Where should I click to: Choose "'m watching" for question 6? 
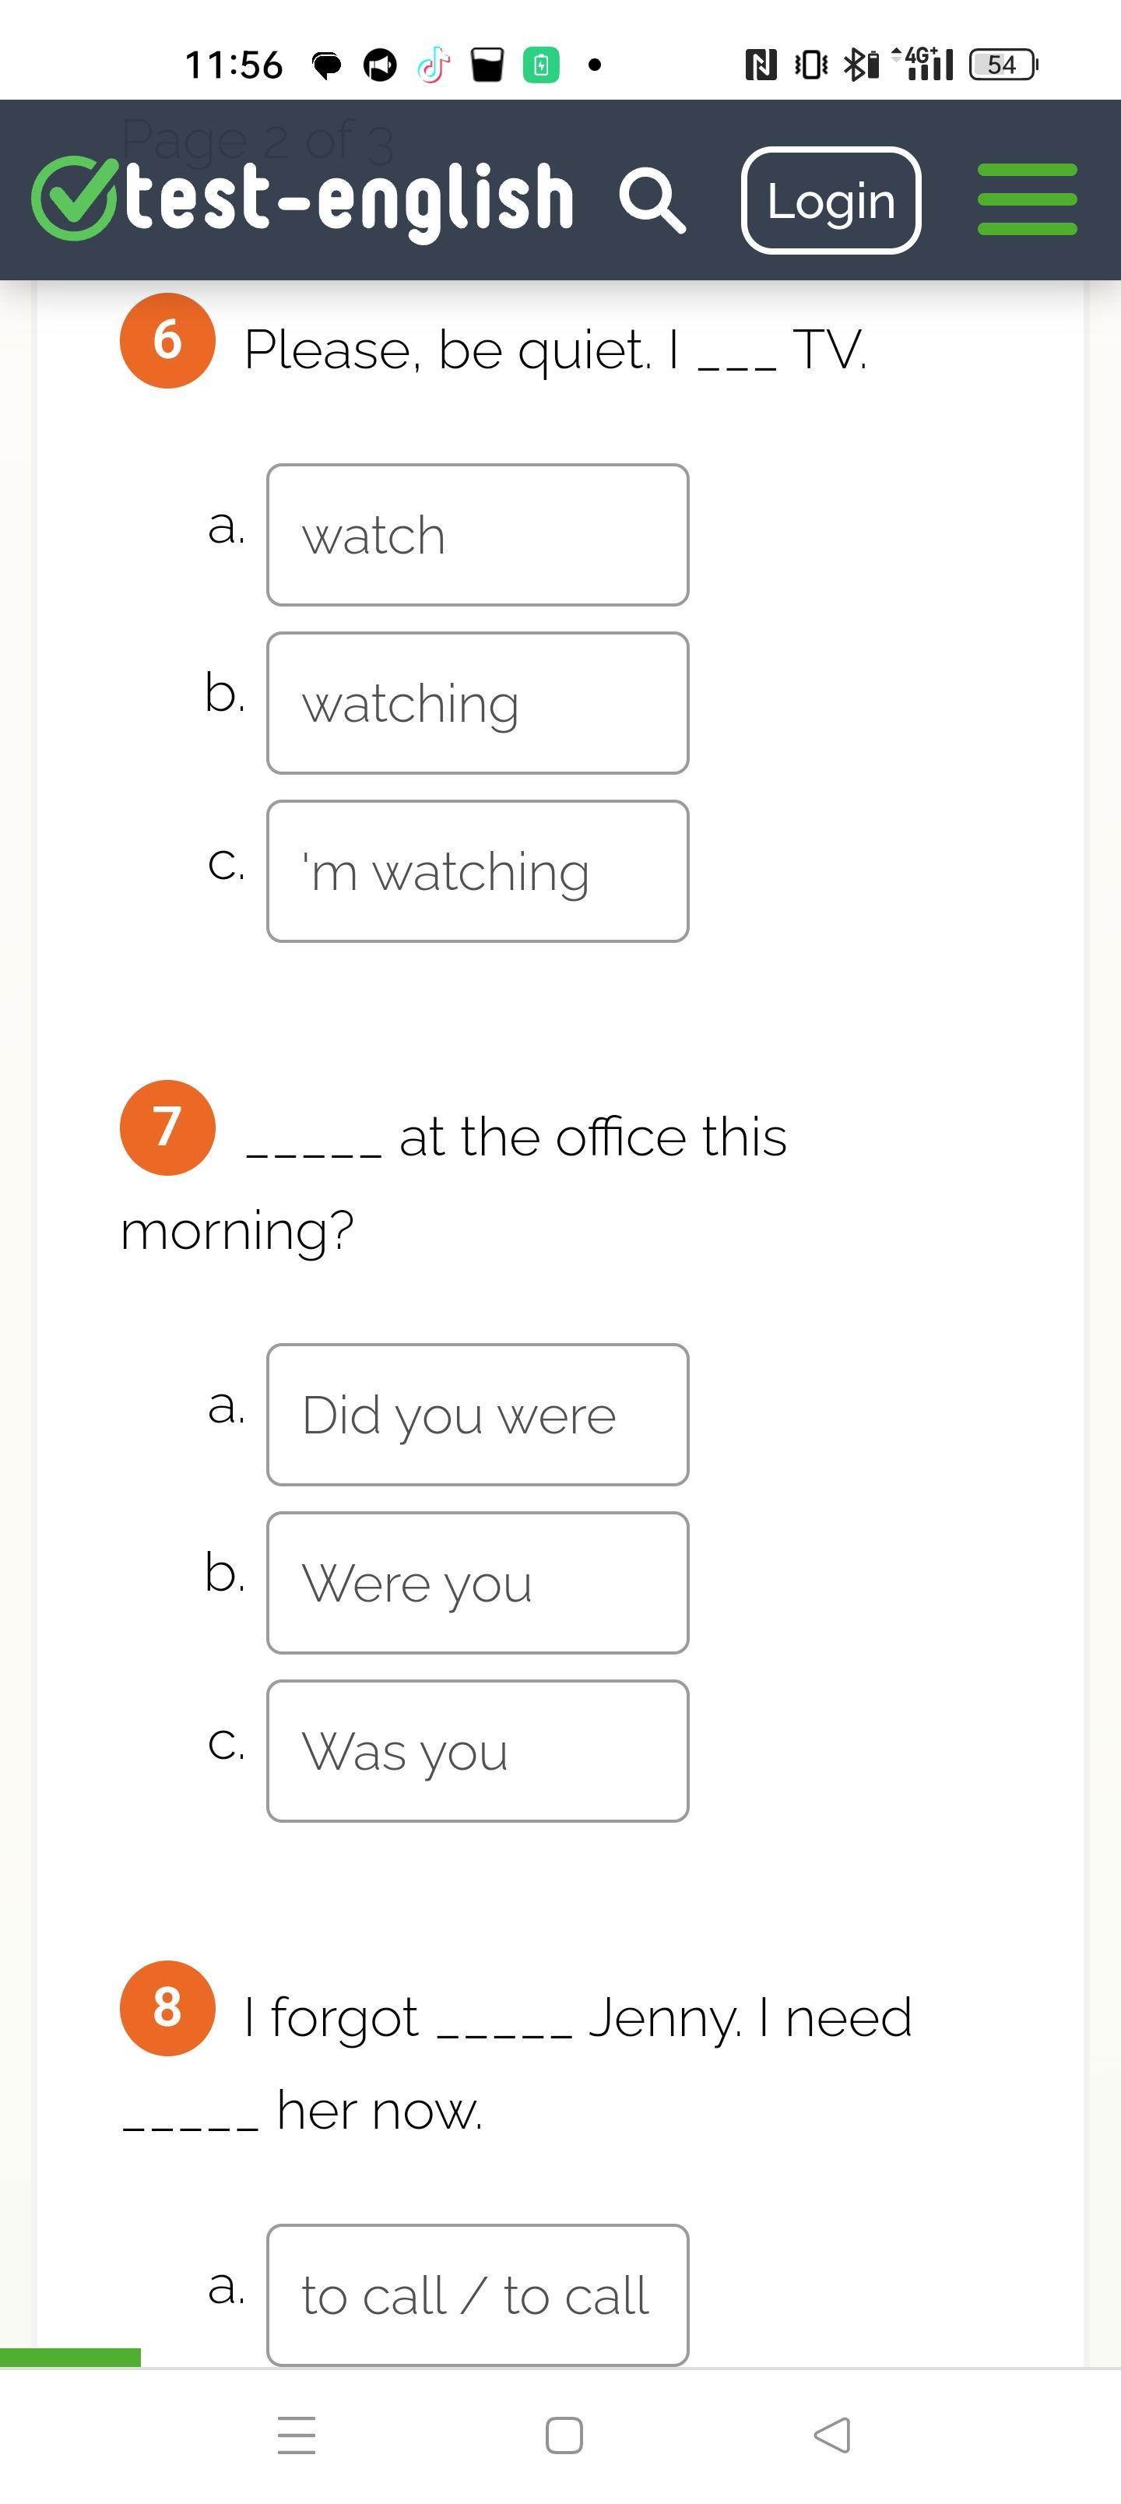[x=477, y=871]
